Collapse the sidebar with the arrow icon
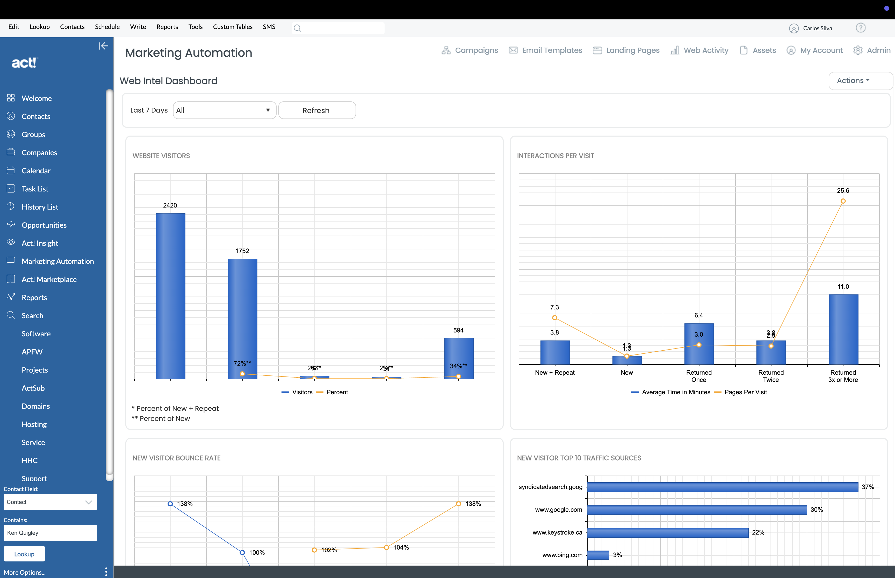Image resolution: width=895 pixels, height=578 pixels. [104, 46]
